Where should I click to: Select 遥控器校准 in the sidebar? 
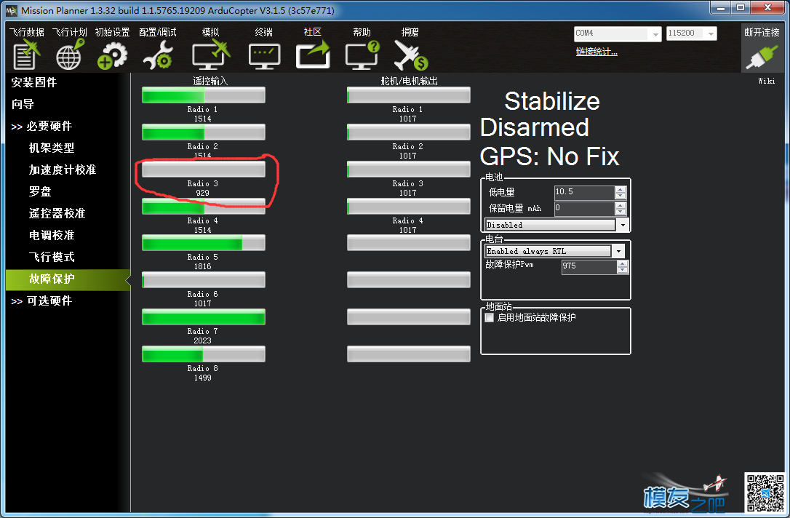click(x=57, y=214)
